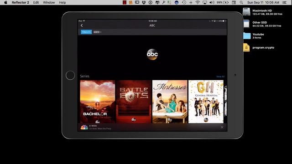Select the Macintosh HD drive icon

pos(246,12)
